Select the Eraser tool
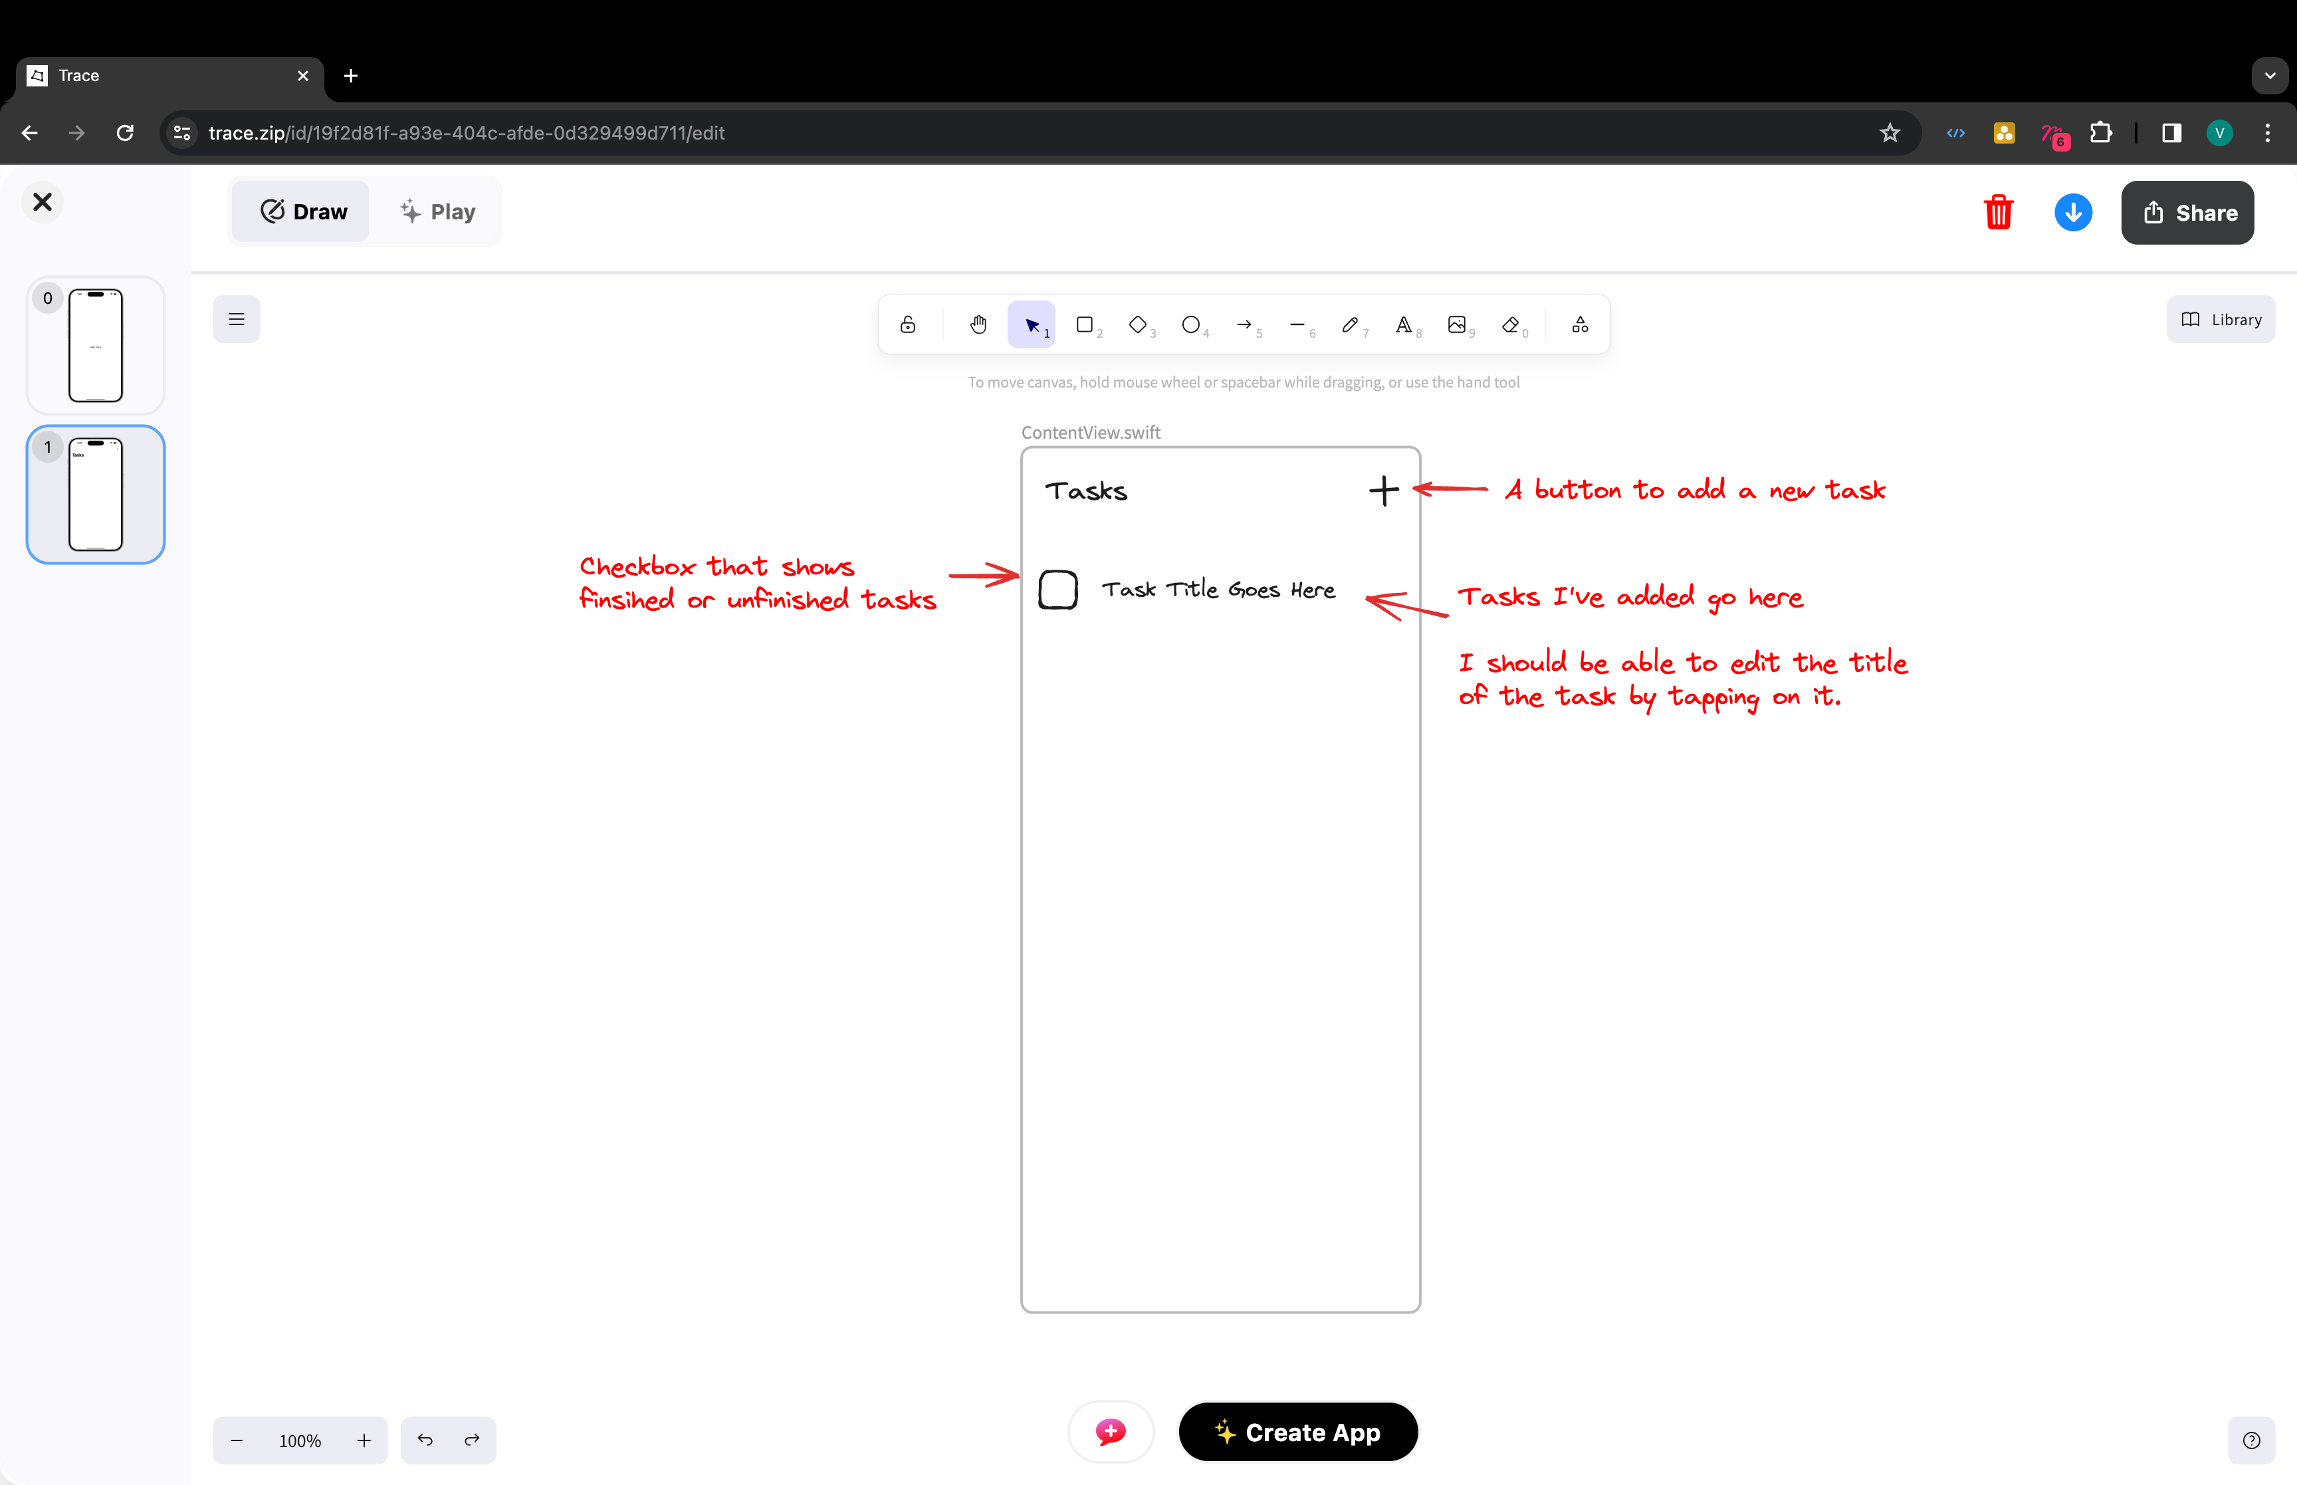The width and height of the screenshot is (2297, 1485). tap(1511, 324)
